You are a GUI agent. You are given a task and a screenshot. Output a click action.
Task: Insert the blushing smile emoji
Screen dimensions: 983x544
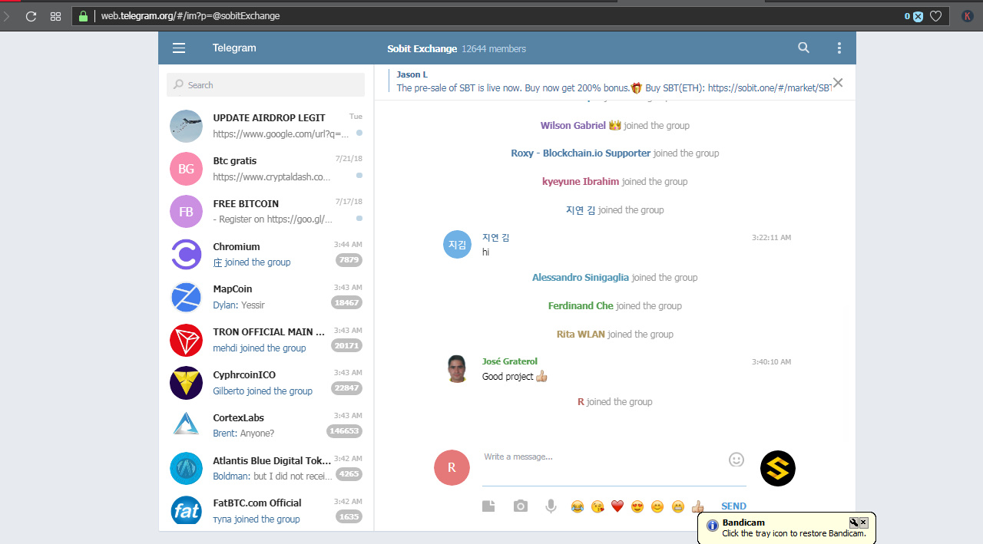[657, 506]
